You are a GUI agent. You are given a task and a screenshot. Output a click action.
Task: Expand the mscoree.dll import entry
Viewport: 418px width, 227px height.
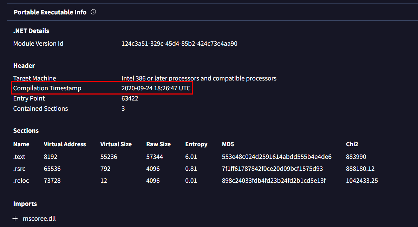(15, 219)
